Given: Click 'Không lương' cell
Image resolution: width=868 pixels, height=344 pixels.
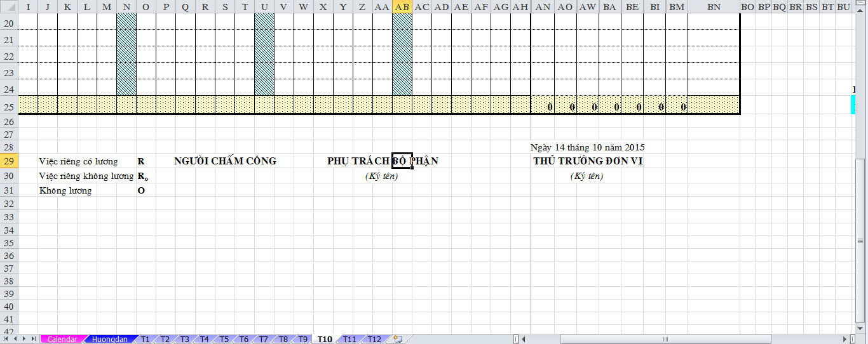Looking at the screenshot, I should click(x=65, y=190).
